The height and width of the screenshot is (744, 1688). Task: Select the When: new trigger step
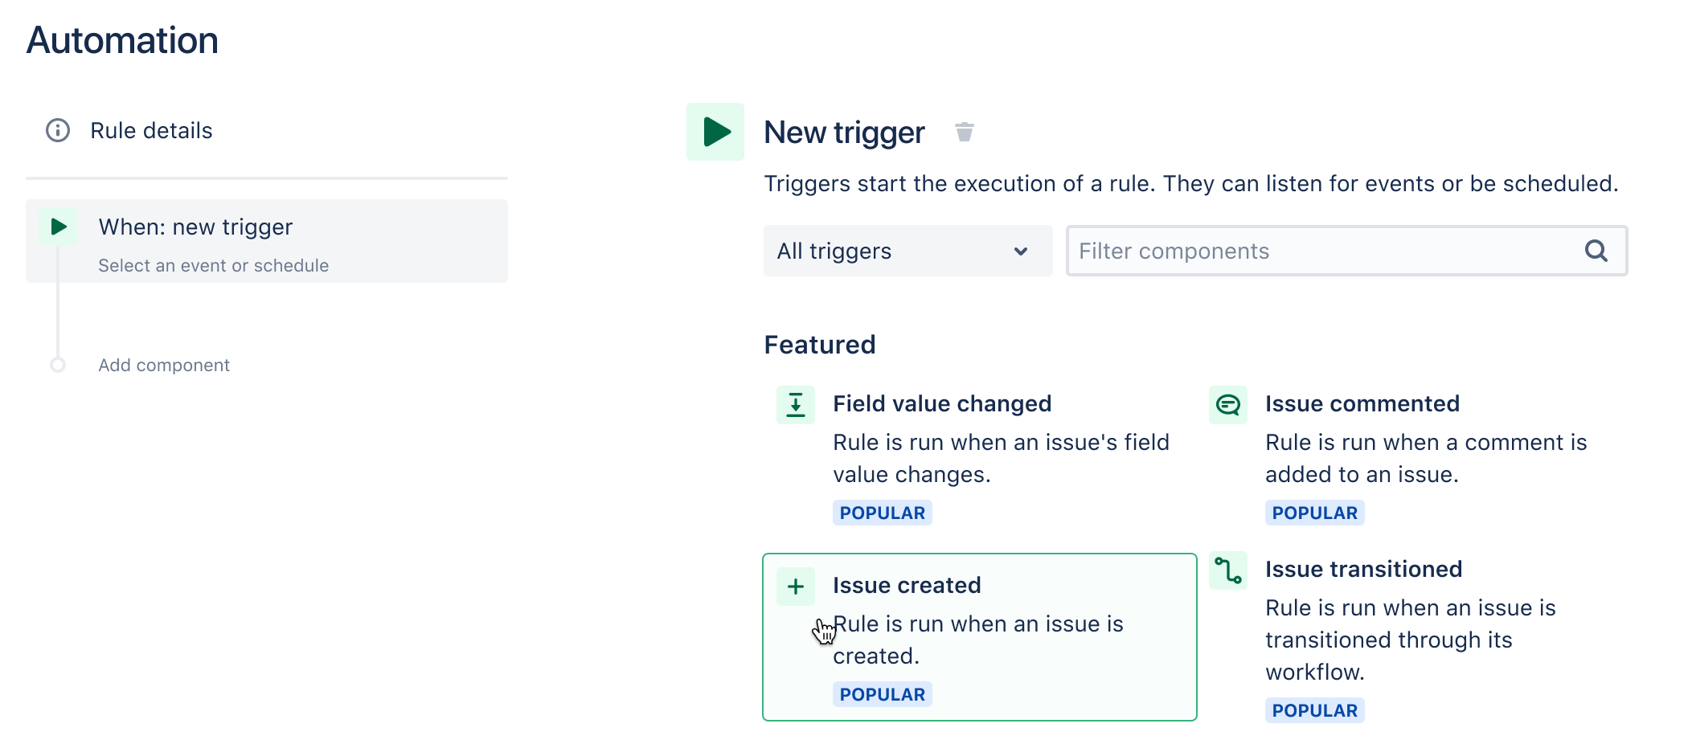click(x=267, y=241)
